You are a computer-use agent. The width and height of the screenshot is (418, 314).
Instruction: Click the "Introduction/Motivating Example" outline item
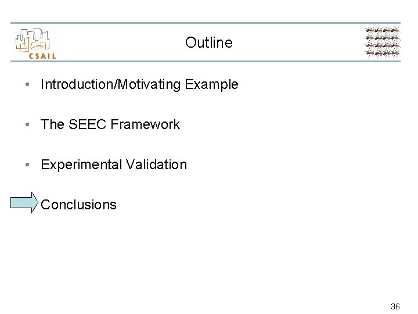[x=139, y=85]
